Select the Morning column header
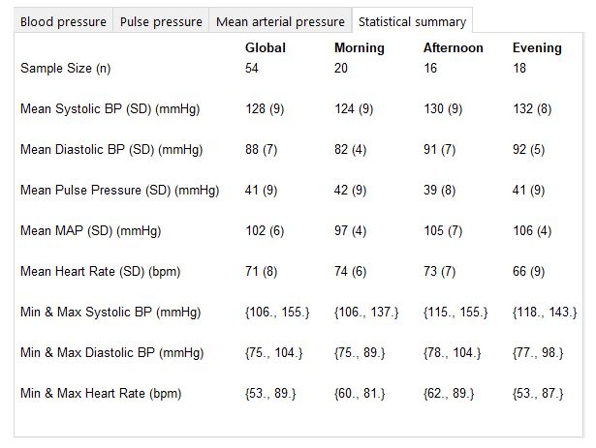Image resolution: width=596 pixels, height=448 pixels. (359, 48)
